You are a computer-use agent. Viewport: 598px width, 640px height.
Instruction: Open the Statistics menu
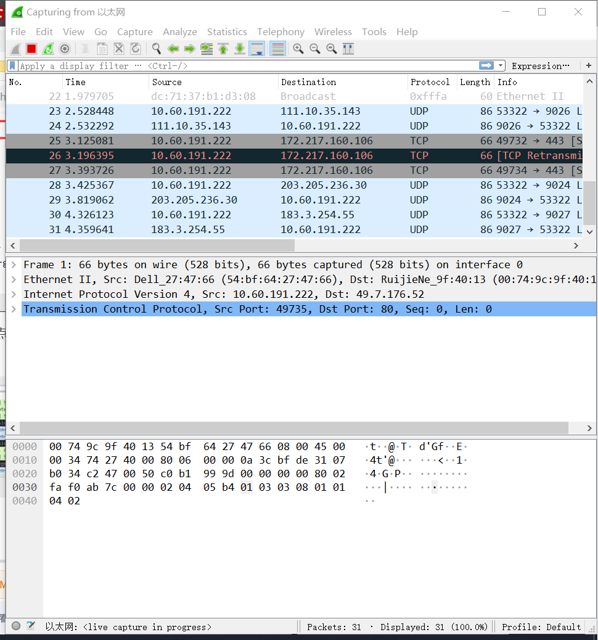[227, 32]
